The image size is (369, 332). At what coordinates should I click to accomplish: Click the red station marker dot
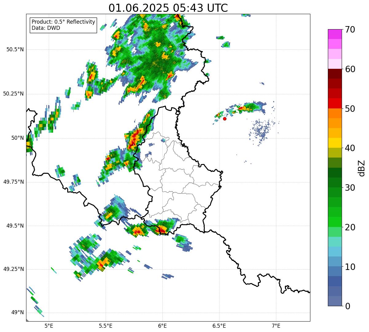(225, 119)
